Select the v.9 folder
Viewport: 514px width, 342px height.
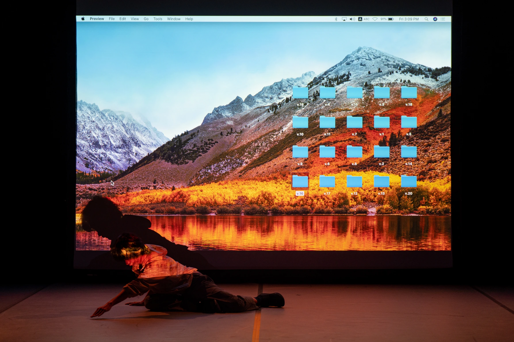pos(300,152)
